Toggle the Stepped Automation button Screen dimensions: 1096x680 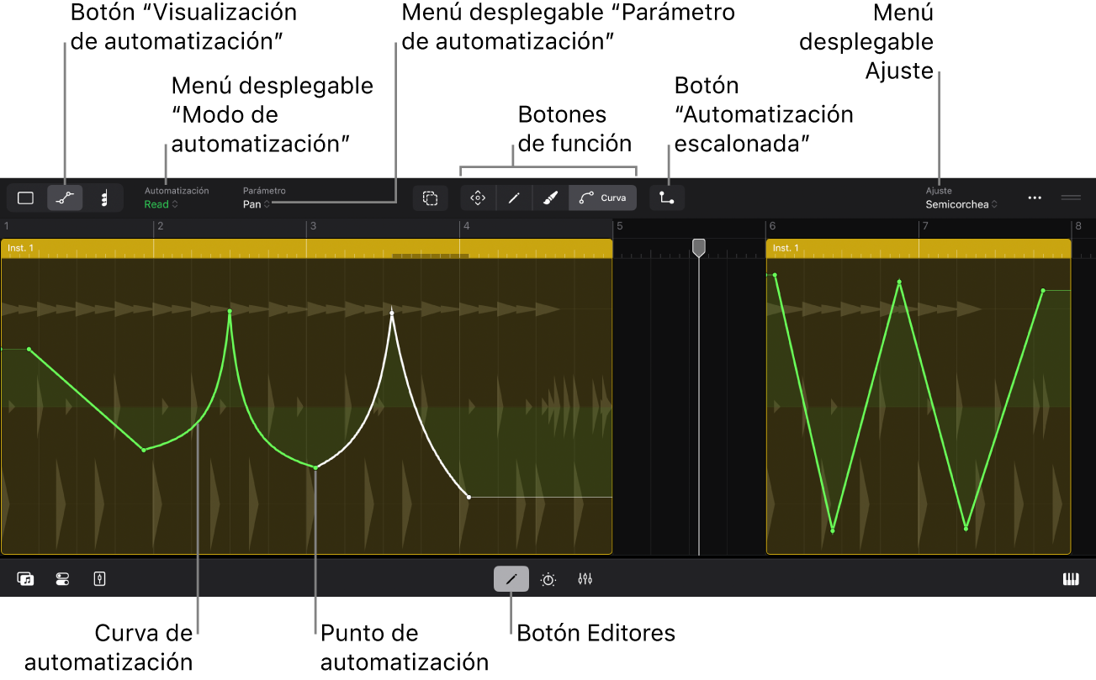(x=667, y=198)
